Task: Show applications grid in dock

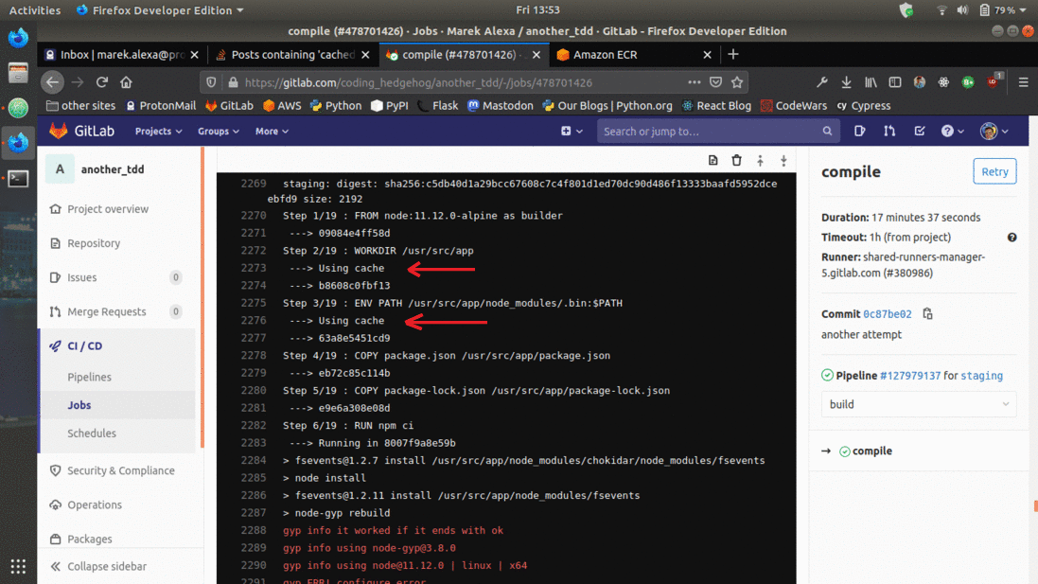Action: coord(18,566)
